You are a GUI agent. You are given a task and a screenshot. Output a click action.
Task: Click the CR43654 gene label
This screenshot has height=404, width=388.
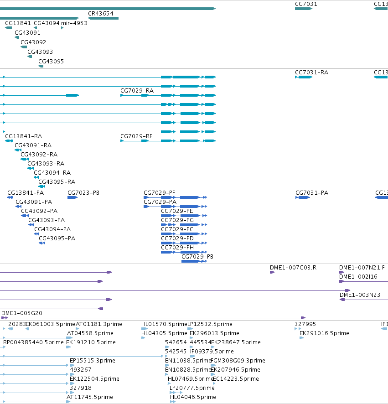click(100, 14)
